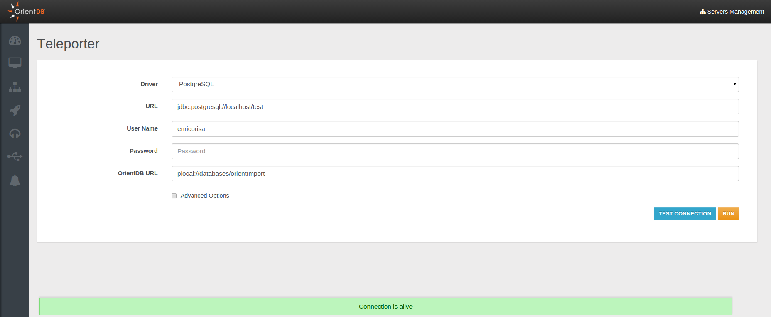The width and height of the screenshot is (771, 317).
Task: Enable the Advanced Options checkbox
Action: click(174, 196)
